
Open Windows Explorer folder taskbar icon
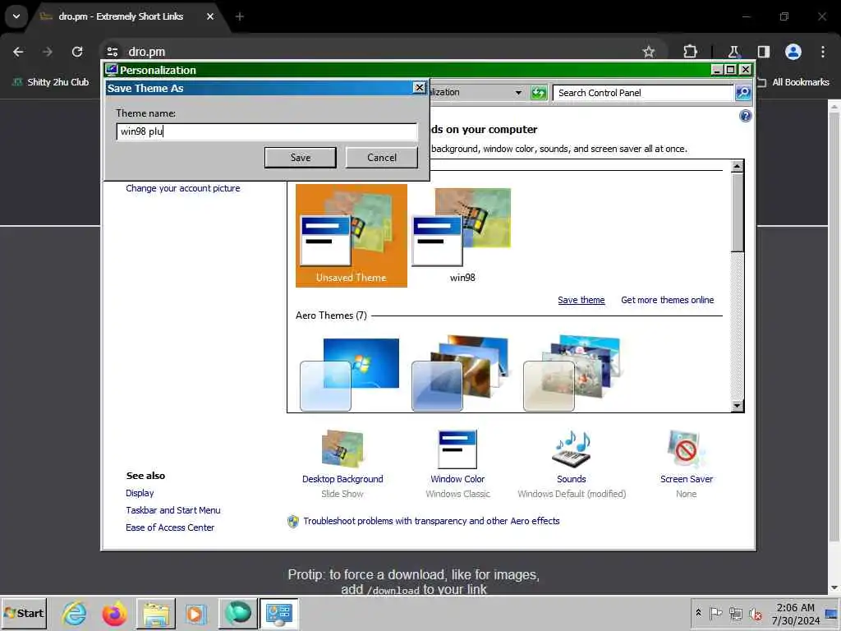156,613
